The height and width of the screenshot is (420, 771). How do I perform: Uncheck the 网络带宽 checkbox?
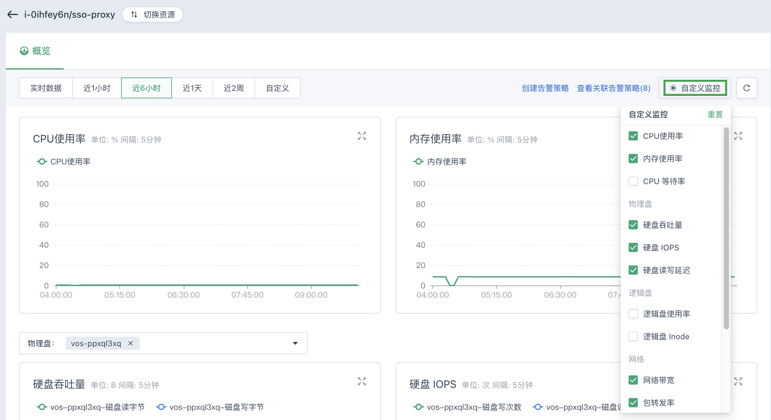pos(633,380)
